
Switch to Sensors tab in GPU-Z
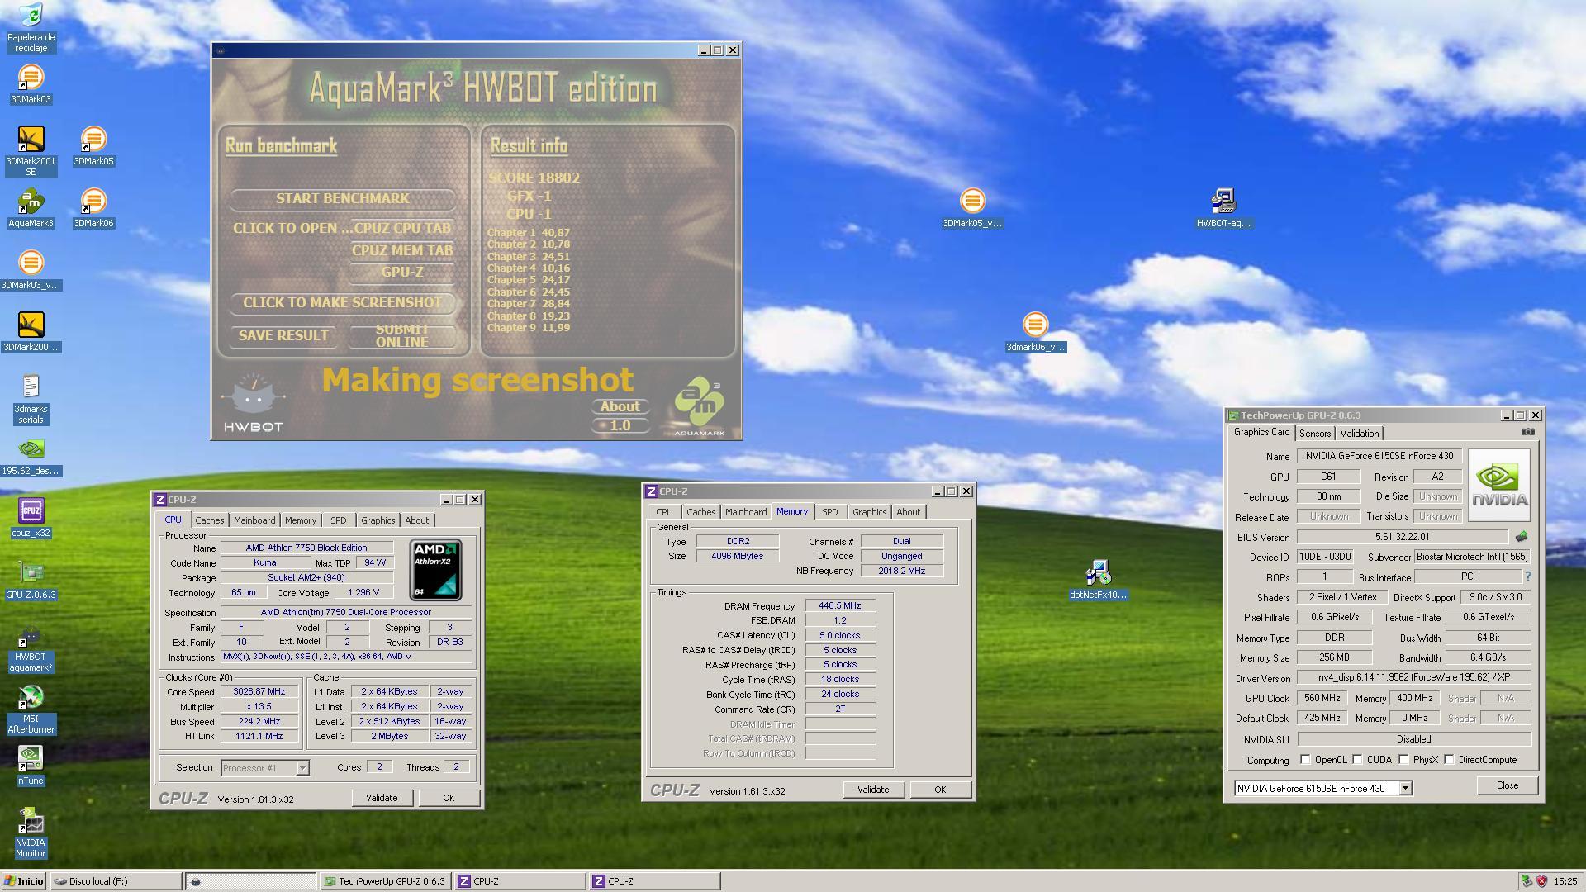1315,434
